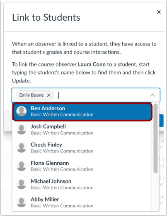167x216 pixels.
Task: Click the Link to Students heading
Action: point(46,17)
